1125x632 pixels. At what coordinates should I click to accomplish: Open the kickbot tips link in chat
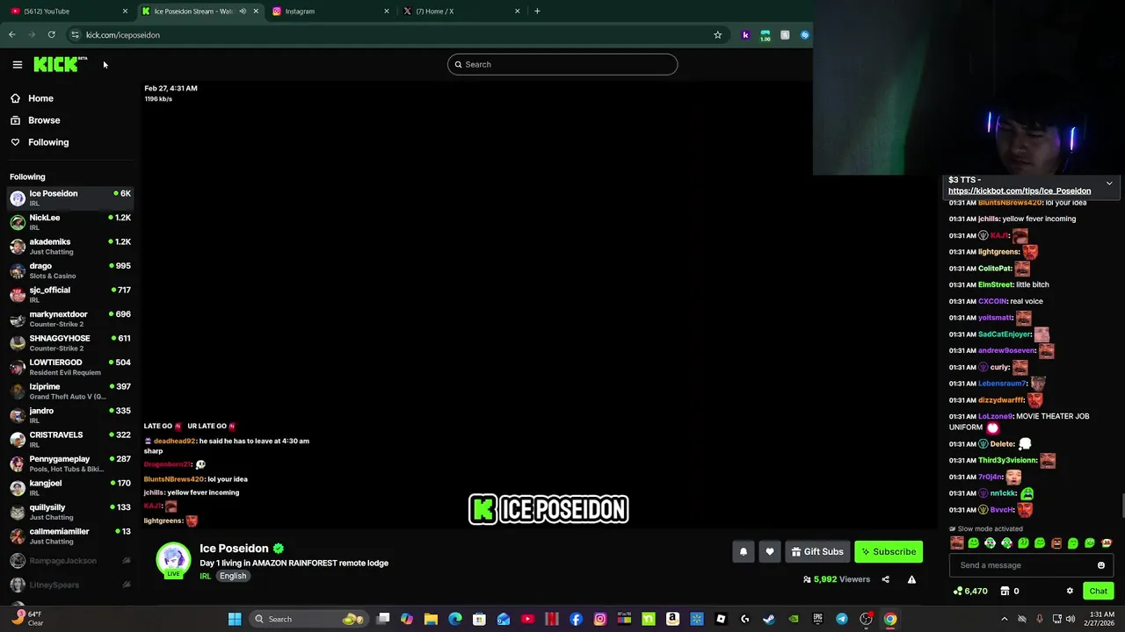click(x=1020, y=190)
